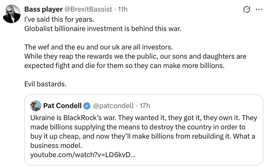266x168 pixels.
Task: Open Bass player's profile avatar
Action: click(12, 14)
